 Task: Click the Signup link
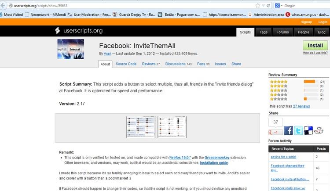coord(306,22)
